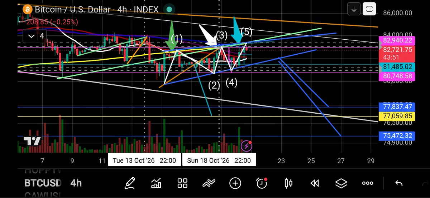Image resolution: width=430 pixels, height=198 pixels.
Task: Click the 27 date on time axis
Action: coord(341,161)
